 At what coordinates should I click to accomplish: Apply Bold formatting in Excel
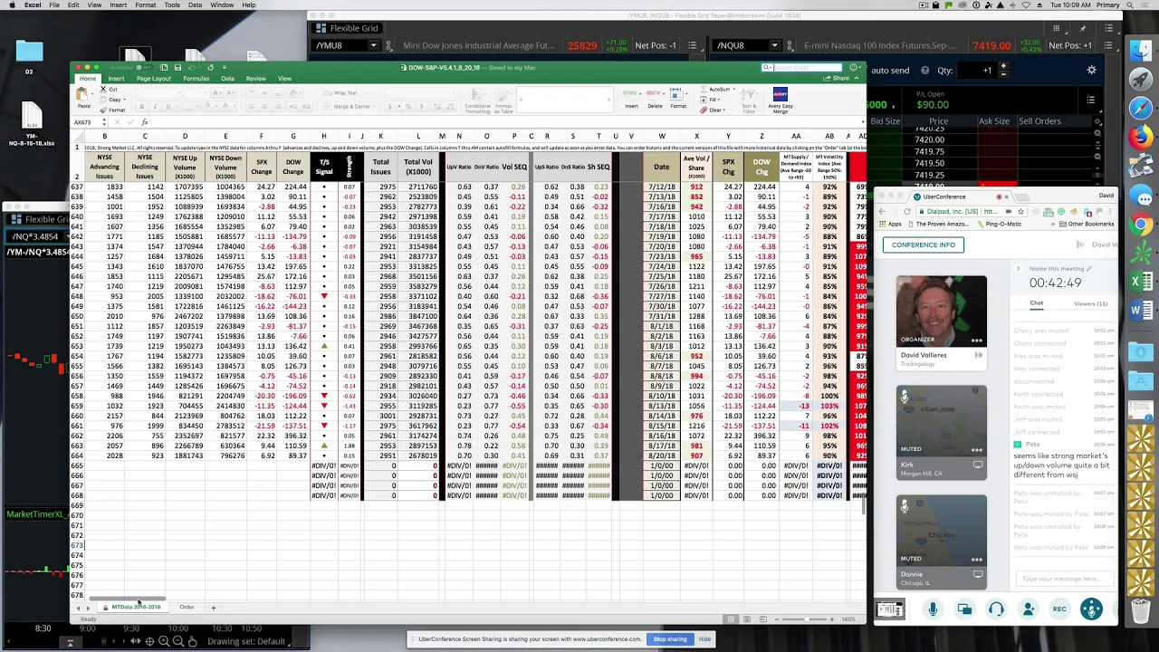tap(142, 107)
